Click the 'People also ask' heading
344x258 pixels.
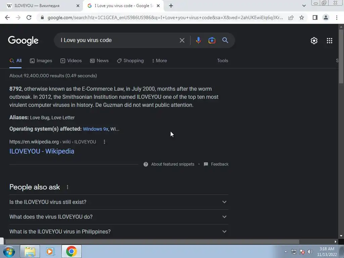coord(35,187)
